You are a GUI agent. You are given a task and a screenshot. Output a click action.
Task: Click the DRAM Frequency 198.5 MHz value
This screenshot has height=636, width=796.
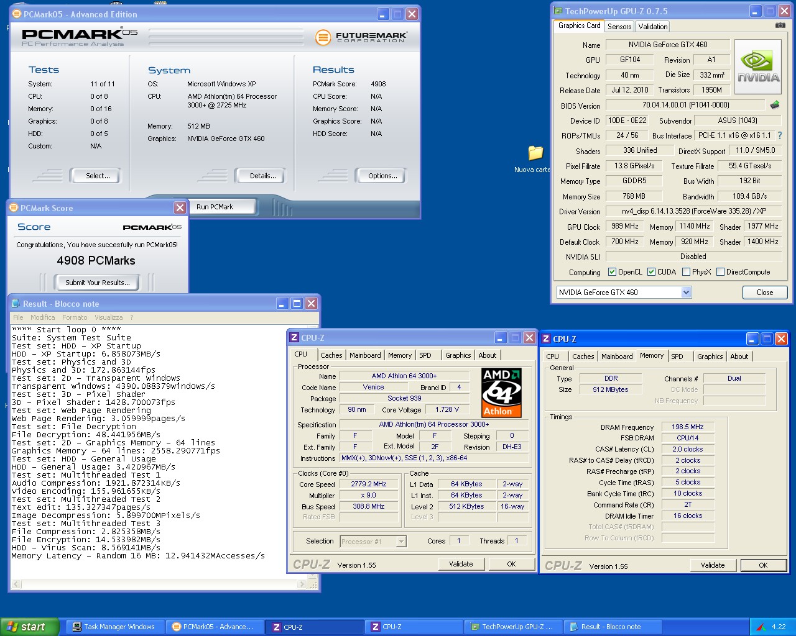[687, 427]
